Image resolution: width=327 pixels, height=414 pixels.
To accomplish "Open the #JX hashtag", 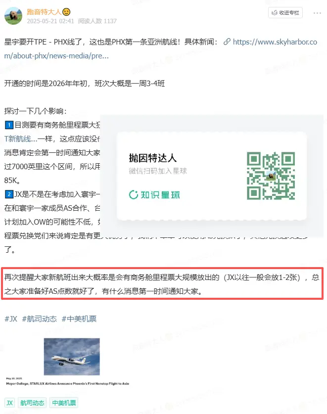I will click(11, 319).
